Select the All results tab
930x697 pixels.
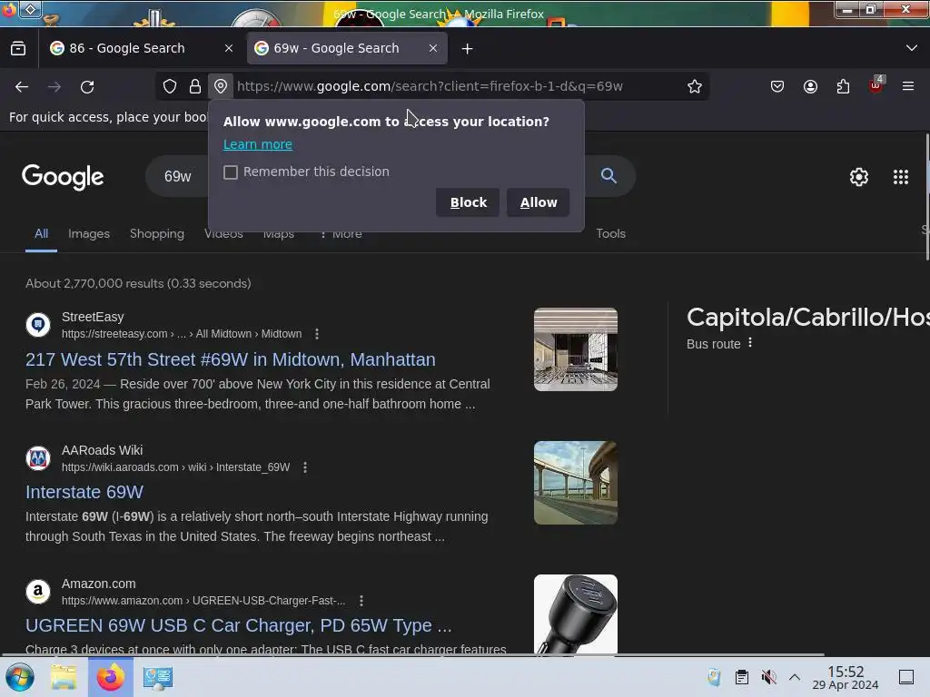click(x=41, y=233)
